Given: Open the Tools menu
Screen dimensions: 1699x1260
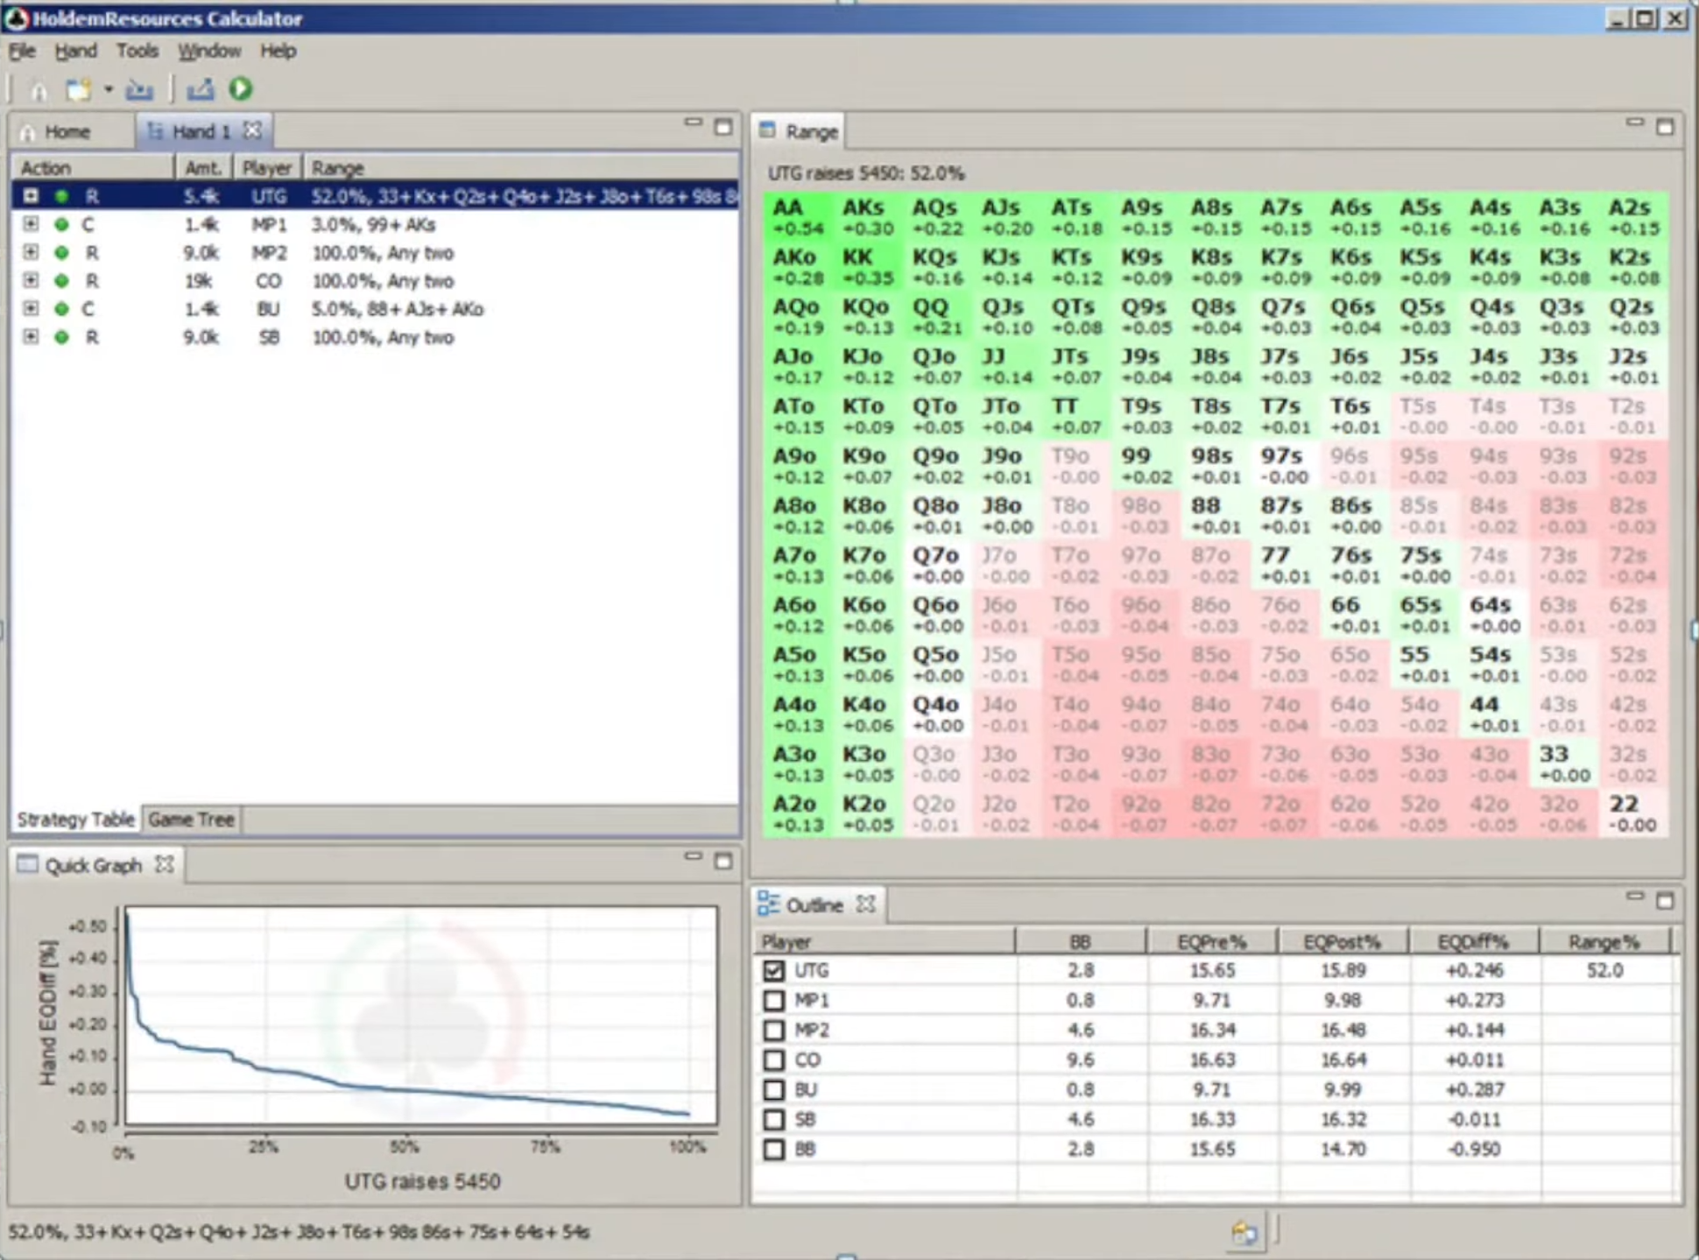Looking at the screenshot, I should pyautogui.click(x=137, y=51).
